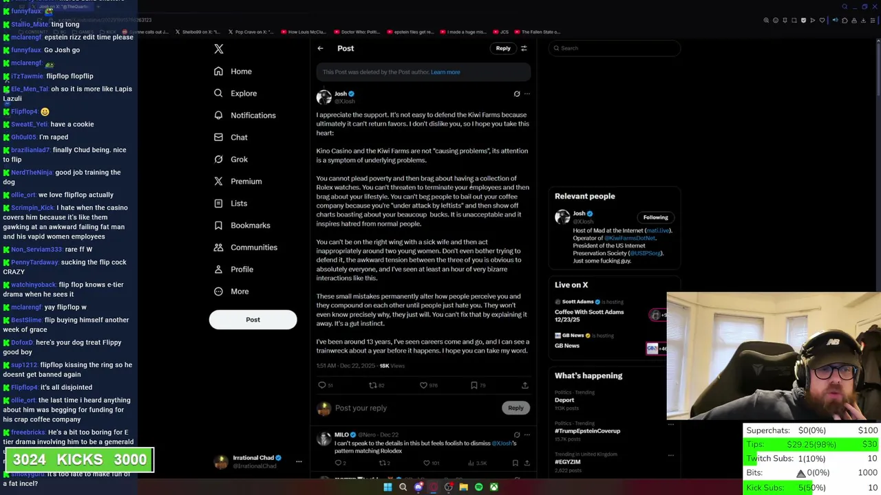
Task: Click the browser zoom magnifier icon
Action: click(766, 21)
